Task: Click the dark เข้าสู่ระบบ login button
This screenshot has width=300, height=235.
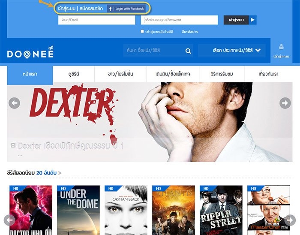Action: [236, 20]
